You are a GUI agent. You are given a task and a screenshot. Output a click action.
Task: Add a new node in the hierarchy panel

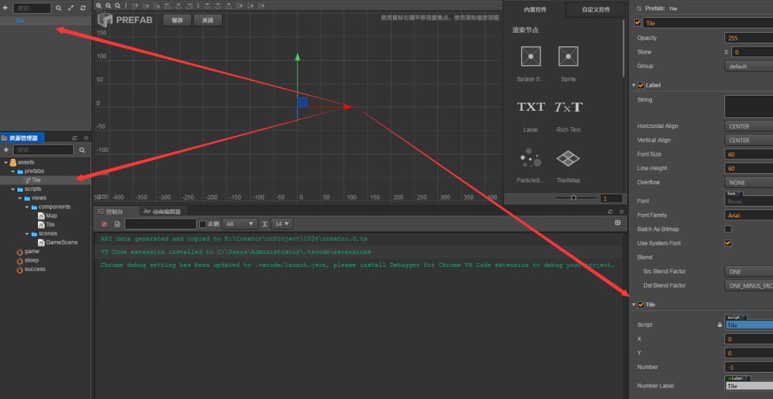[x=5, y=8]
